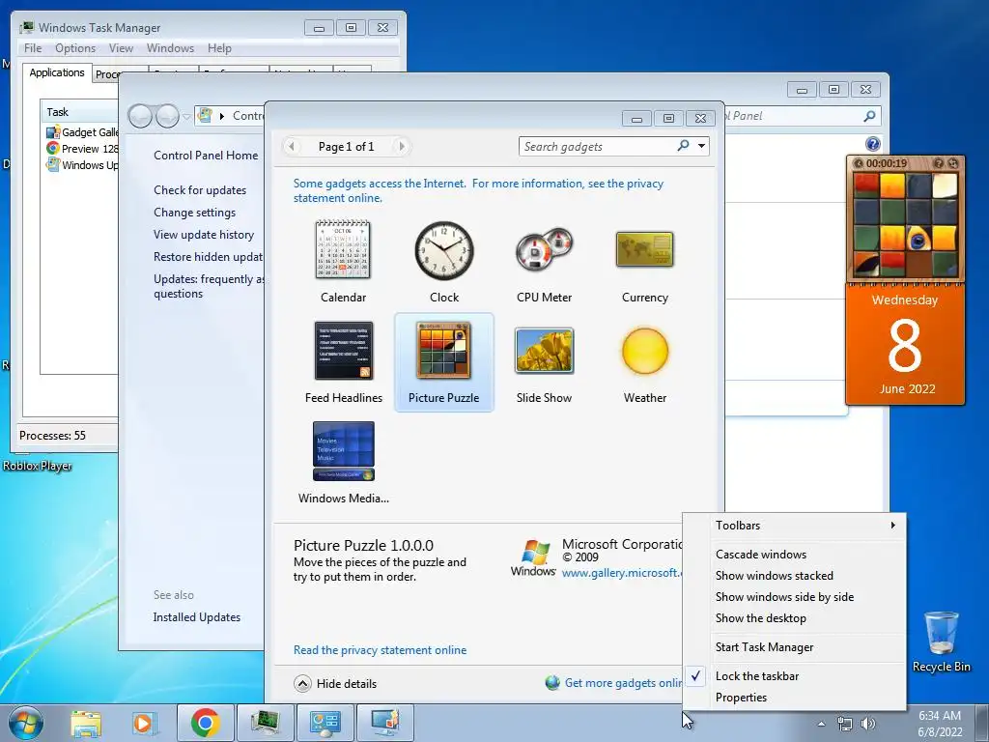Switch to Control Panel taskbar button
989x742 pixels.
tap(325, 723)
